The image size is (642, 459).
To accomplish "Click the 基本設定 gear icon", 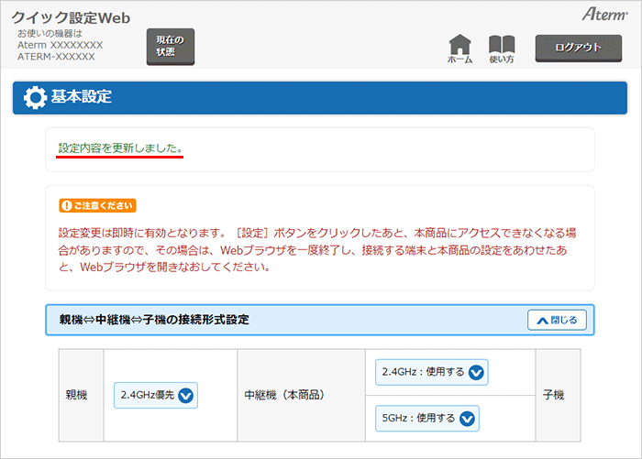I will click(x=35, y=97).
